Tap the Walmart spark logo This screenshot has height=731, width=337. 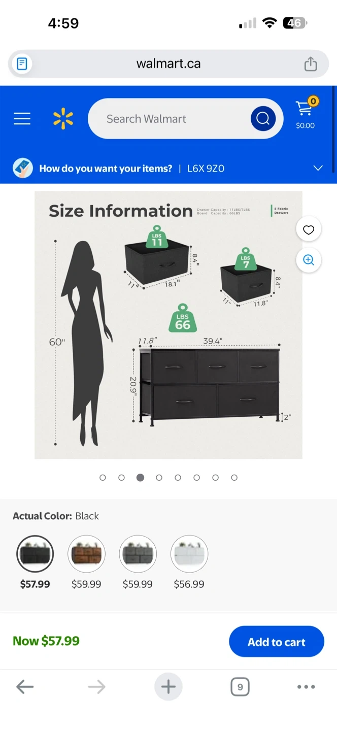(x=63, y=119)
